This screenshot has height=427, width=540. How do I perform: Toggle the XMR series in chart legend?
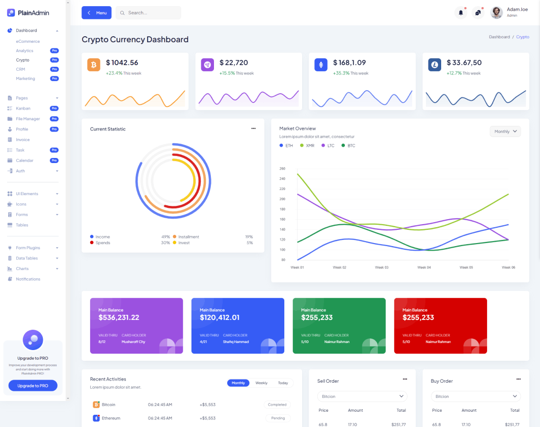(307, 146)
